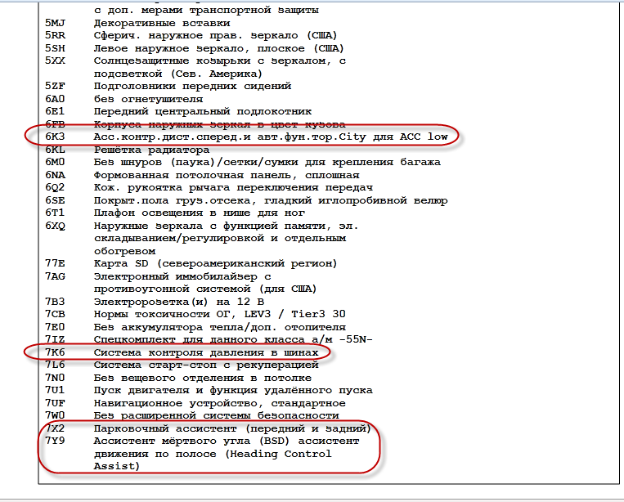624x502 pixels.
Task: Click the 5RR Сферич. наружное прав. зеркало line
Action: point(191,35)
